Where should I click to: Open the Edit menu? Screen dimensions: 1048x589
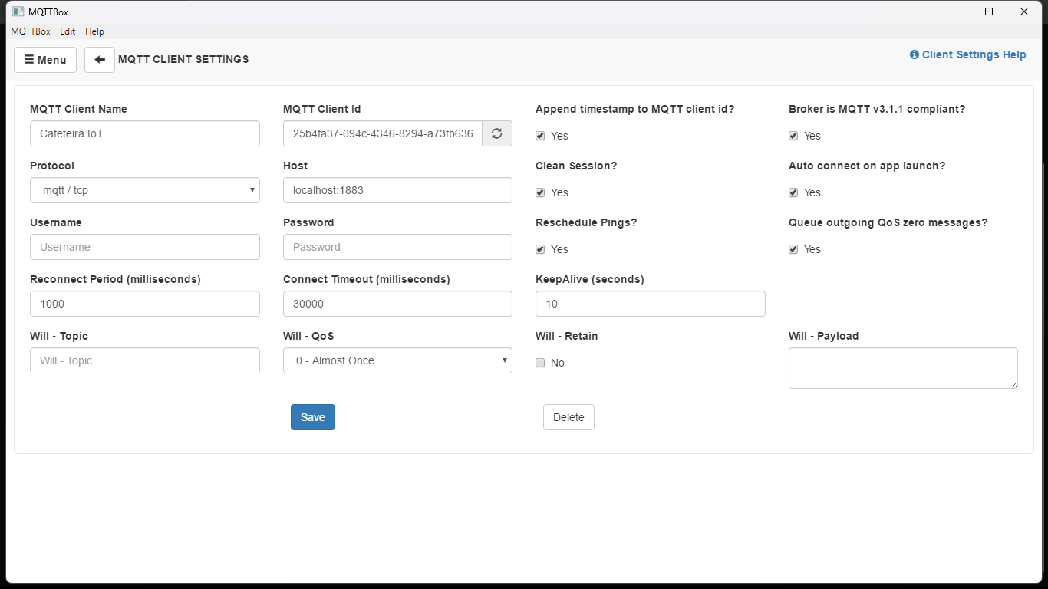pyautogui.click(x=68, y=31)
